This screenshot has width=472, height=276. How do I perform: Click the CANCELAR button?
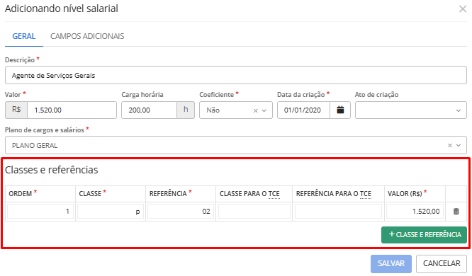click(x=442, y=264)
